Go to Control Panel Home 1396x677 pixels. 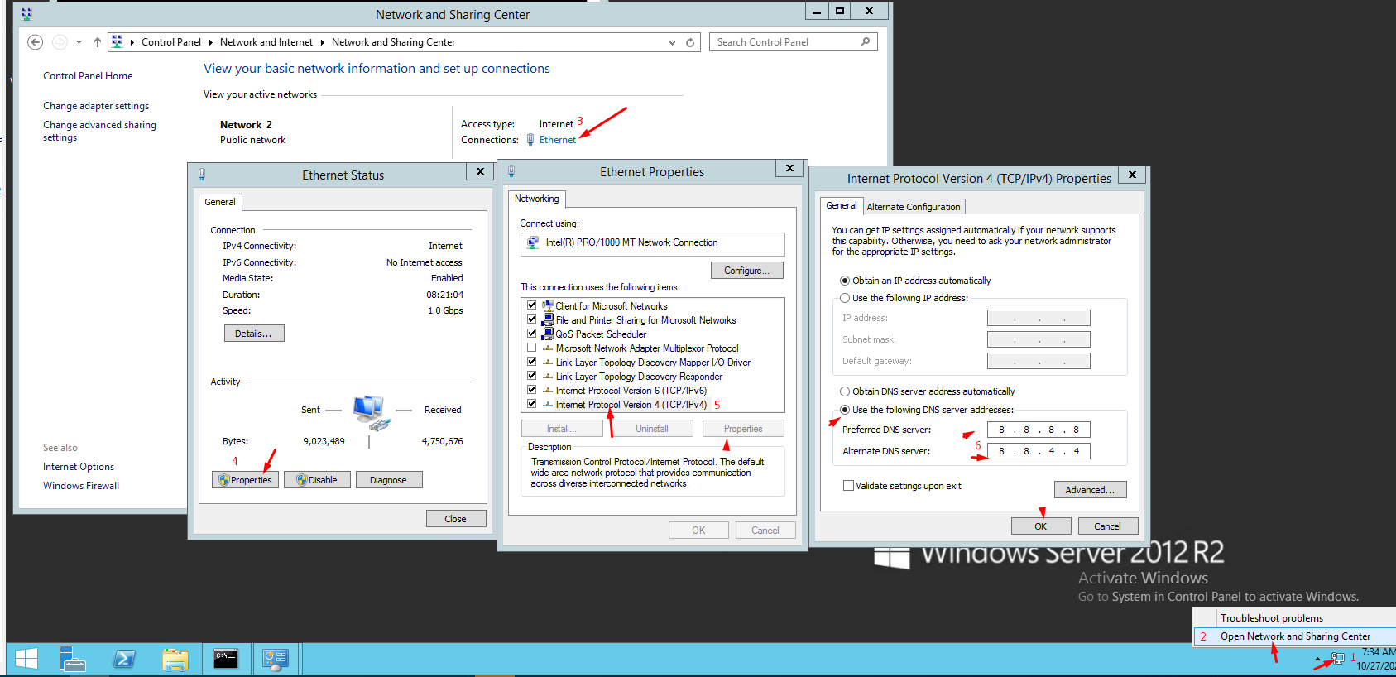[88, 76]
